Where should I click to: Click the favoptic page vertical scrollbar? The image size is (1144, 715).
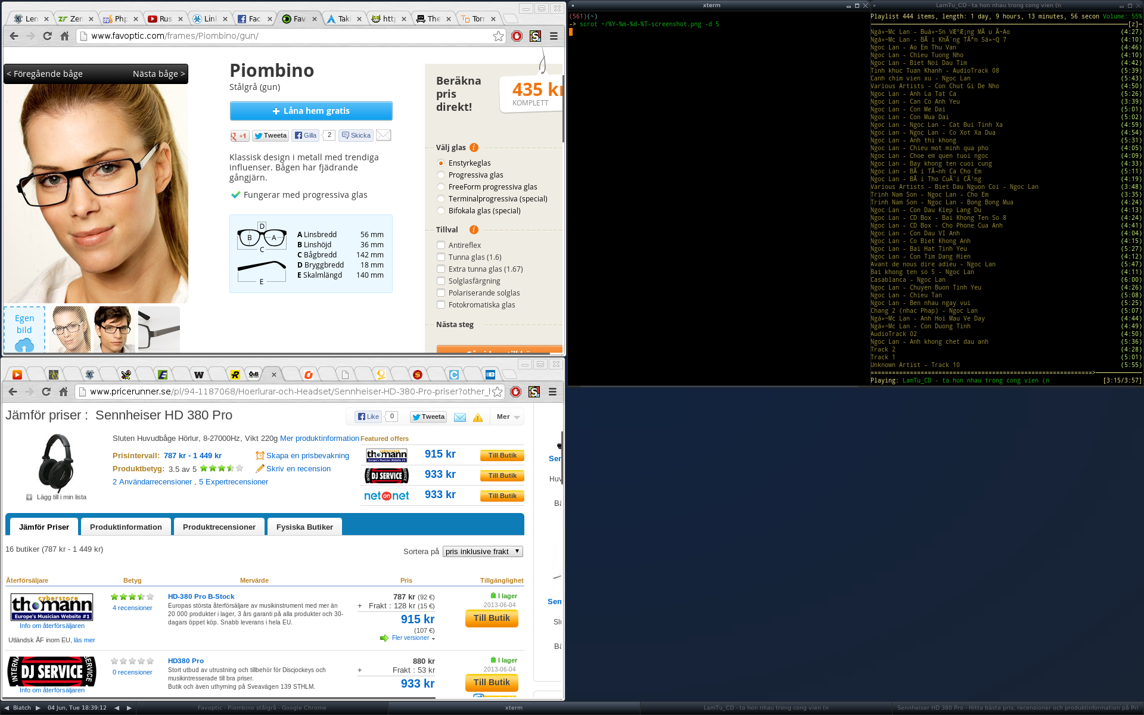(x=563, y=107)
